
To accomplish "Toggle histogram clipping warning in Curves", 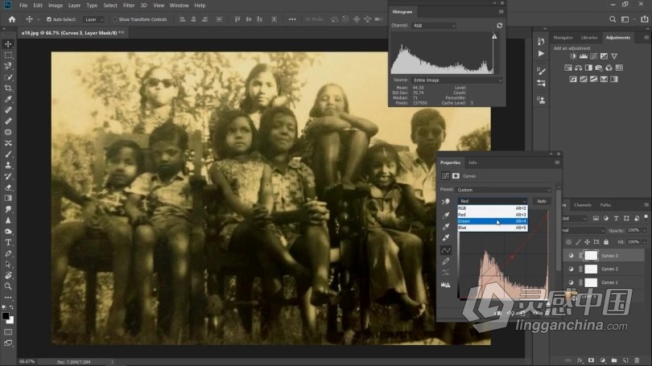I will tap(446, 285).
